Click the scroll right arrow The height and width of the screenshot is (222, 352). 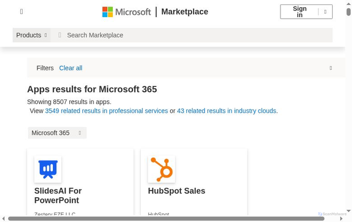(341, 219)
